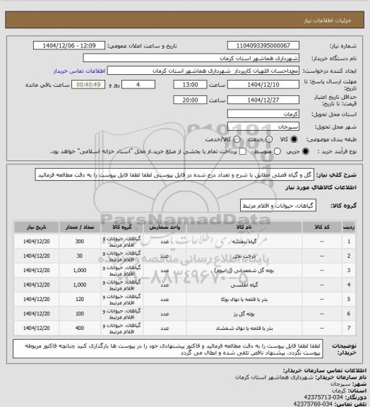This screenshot has height=407, width=370.
Task: Click the اطلاعات تماس سازمان خریدار heading
Action: pyautogui.click(x=325, y=370)
